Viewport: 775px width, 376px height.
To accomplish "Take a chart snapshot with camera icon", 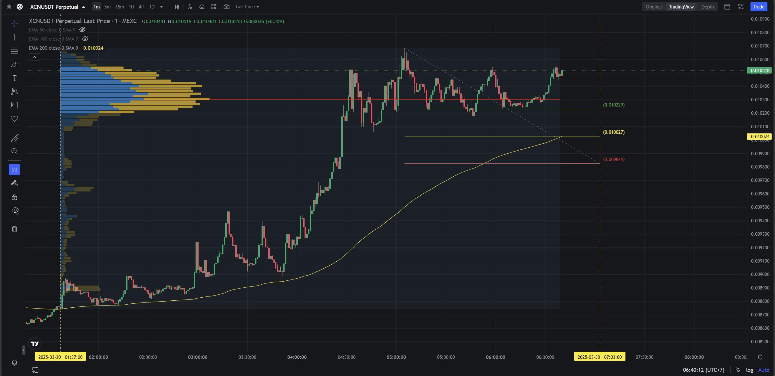I will 226,7.
